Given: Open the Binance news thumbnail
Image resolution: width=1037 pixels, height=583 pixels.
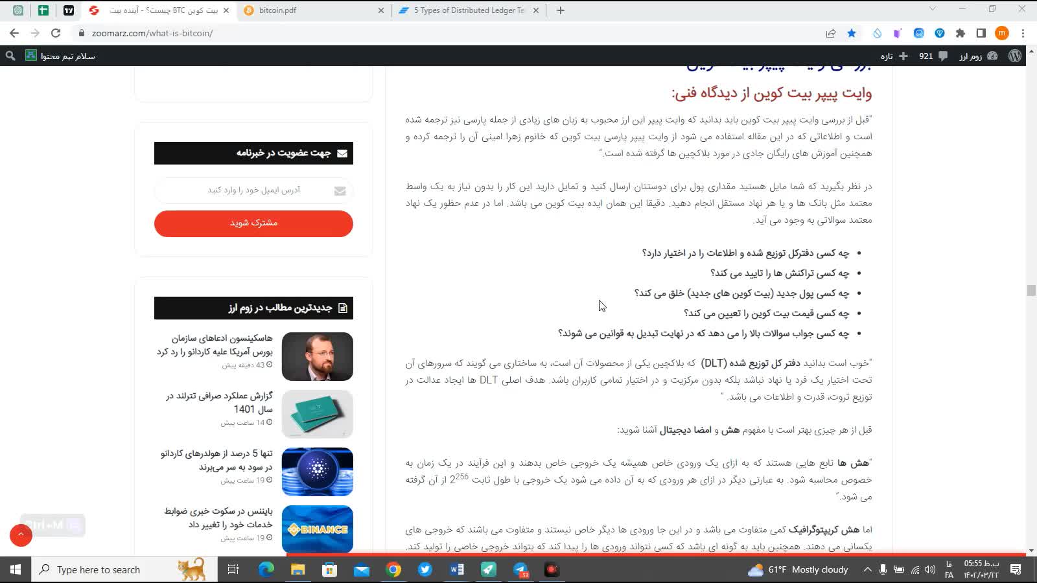Looking at the screenshot, I should pos(317,529).
